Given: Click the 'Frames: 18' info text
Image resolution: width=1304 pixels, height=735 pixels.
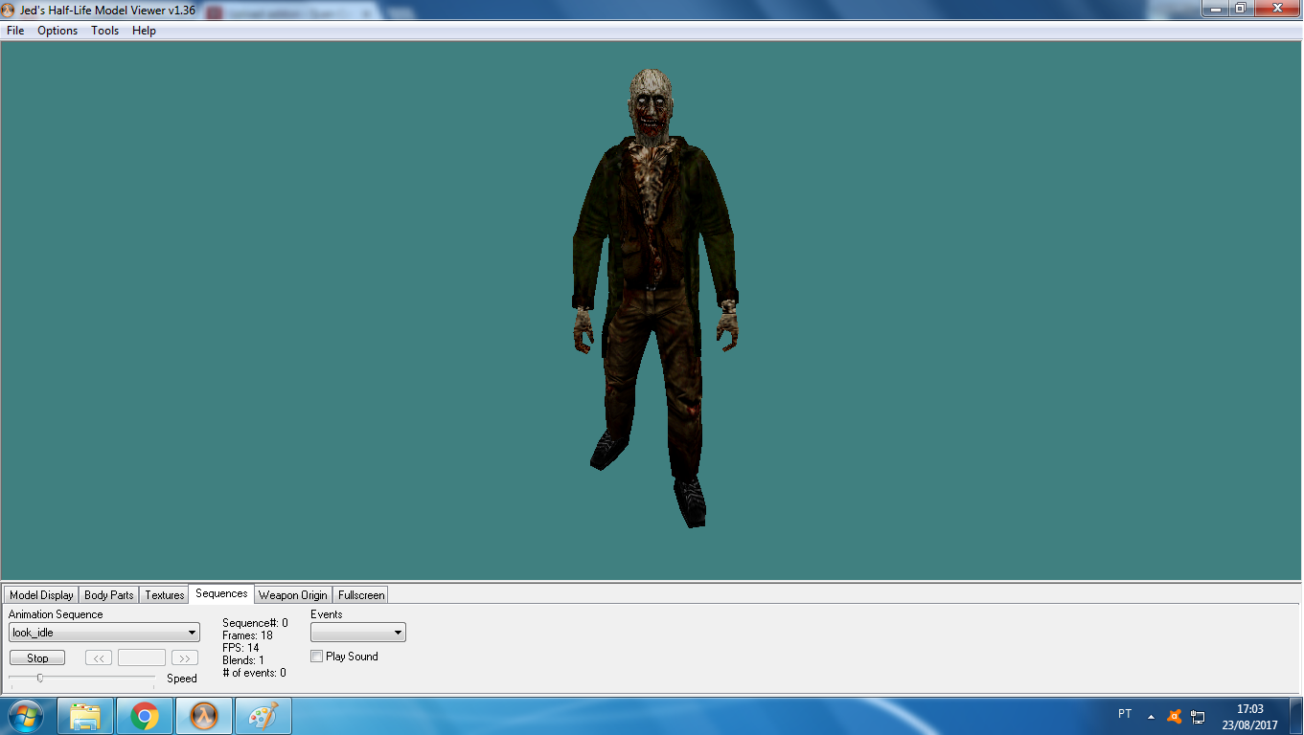Looking at the screenshot, I should (x=247, y=635).
